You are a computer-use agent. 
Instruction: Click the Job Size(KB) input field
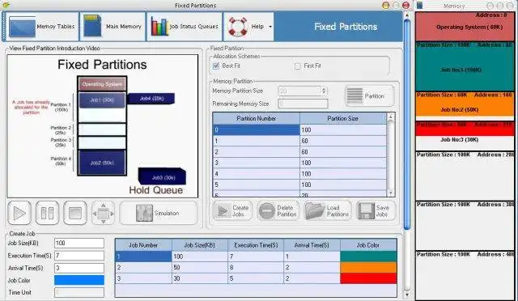[79, 244]
